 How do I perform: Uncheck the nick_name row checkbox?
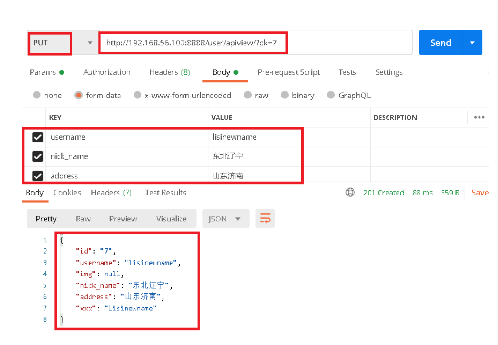(x=37, y=156)
